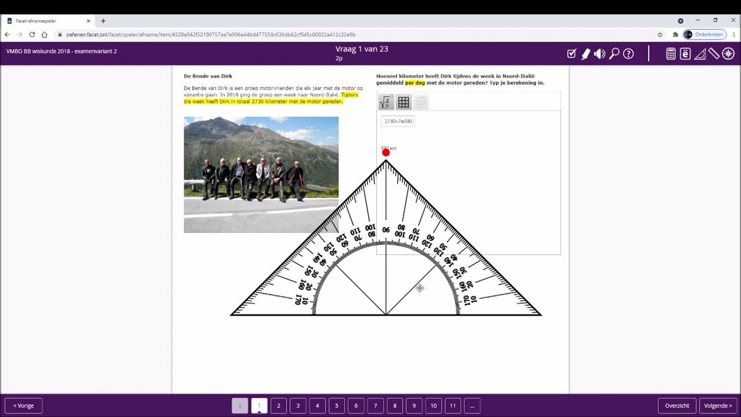Open the Onderbroken profile button
The height and width of the screenshot is (417, 741).
(704, 35)
